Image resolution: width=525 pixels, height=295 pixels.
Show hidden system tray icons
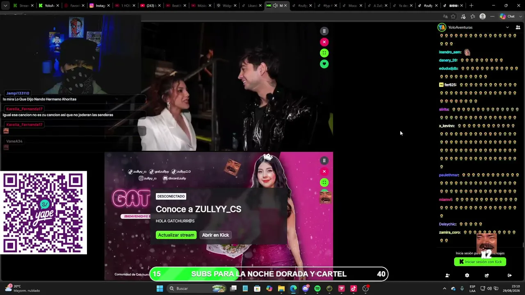(x=444, y=288)
